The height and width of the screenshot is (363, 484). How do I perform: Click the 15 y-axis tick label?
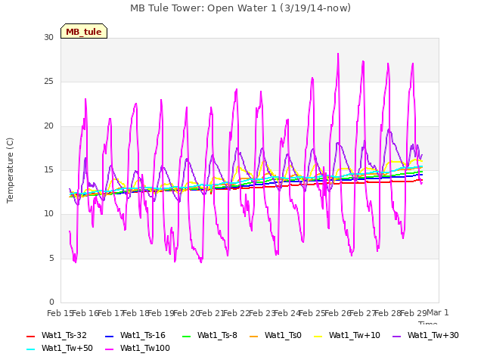pos(48,169)
